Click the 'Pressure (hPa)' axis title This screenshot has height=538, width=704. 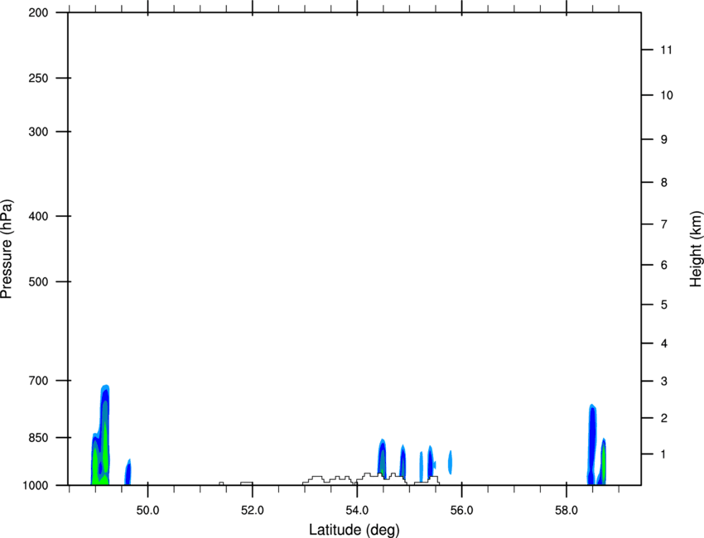pos(7,249)
